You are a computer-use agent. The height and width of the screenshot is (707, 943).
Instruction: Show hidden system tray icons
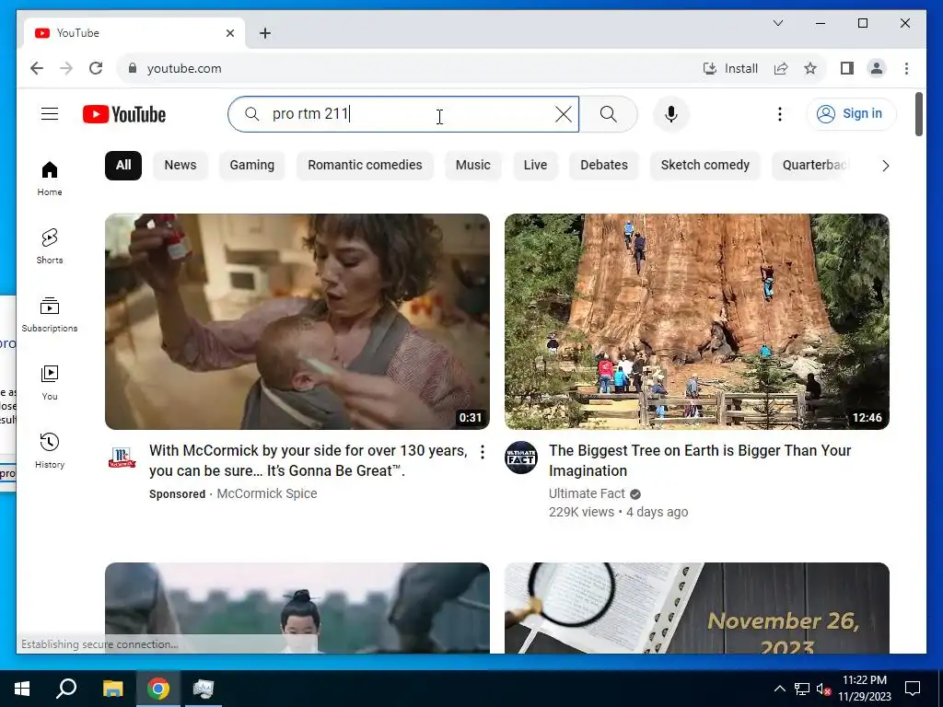[779, 689]
